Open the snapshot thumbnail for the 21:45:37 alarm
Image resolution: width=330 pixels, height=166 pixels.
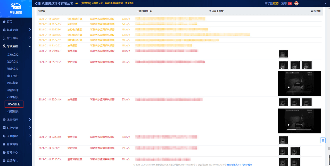tap(284, 54)
